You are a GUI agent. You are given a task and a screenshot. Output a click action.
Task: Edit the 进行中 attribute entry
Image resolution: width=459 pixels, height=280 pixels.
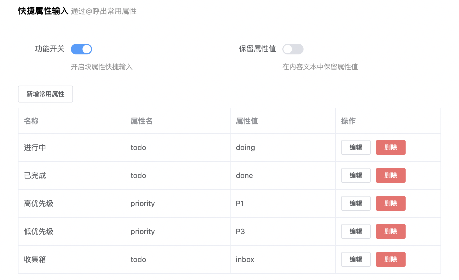click(356, 147)
